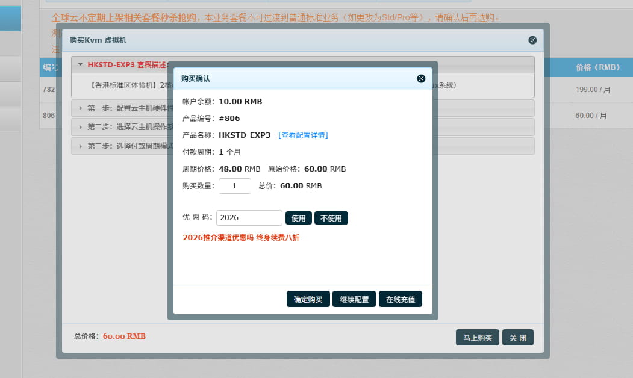This screenshot has height=378, width=633.
Task: Click the collapse arrow on HKSTD-EXP3 套餐描述
Action: 81,64
